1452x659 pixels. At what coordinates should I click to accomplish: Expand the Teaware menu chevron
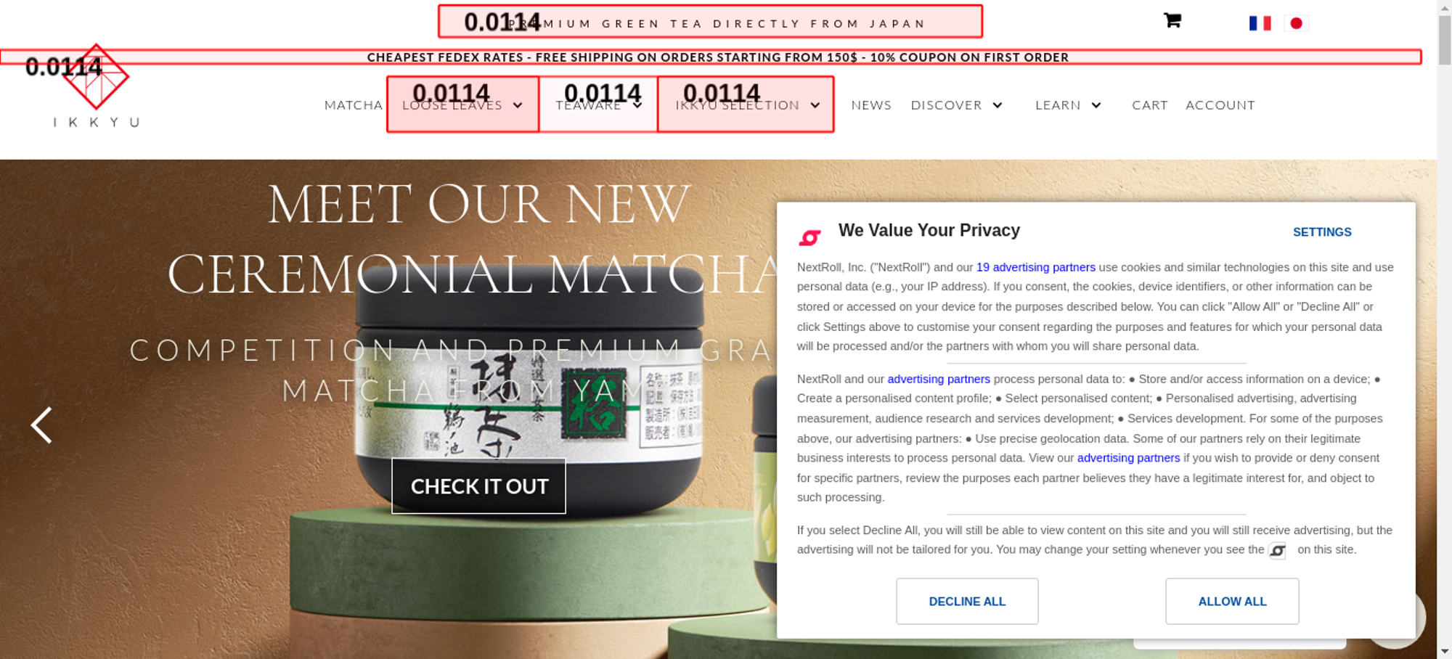tap(637, 105)
